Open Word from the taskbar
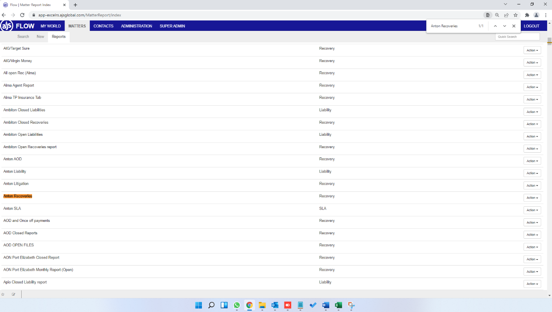The image size is (552, 312). pyautogui.click(x=326, y=305)
